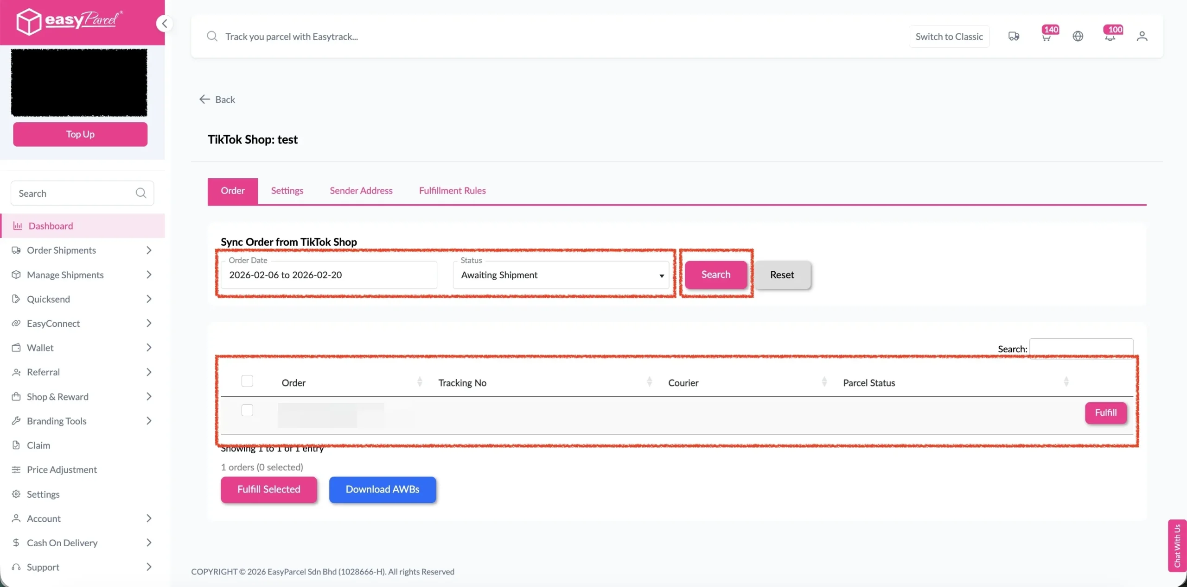1187x587 pixels.
Task: Click the Back arrow icon
Action: 204,99
